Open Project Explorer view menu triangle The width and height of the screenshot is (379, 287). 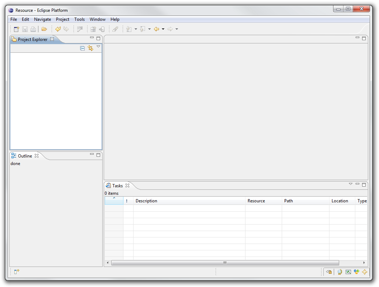(x=98, y=46)
